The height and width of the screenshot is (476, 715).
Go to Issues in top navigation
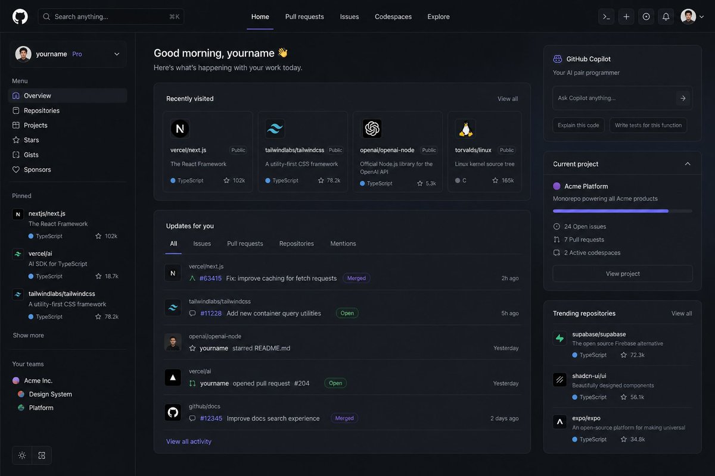point(349,17)
